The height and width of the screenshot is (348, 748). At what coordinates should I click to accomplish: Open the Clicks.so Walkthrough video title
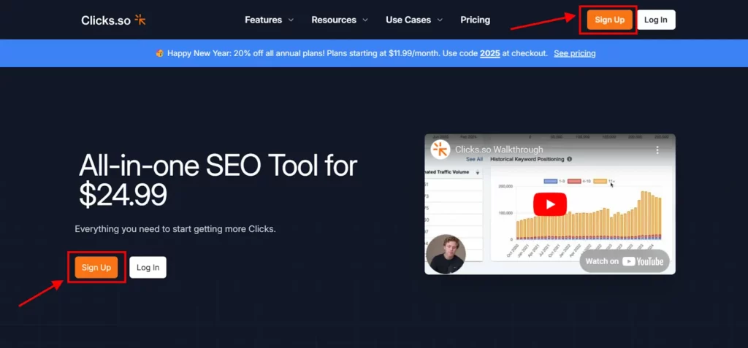499,150
